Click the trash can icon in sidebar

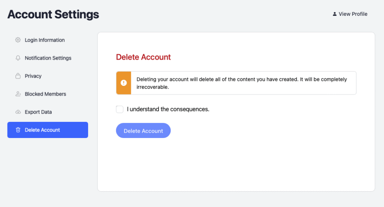click(18, 130)
